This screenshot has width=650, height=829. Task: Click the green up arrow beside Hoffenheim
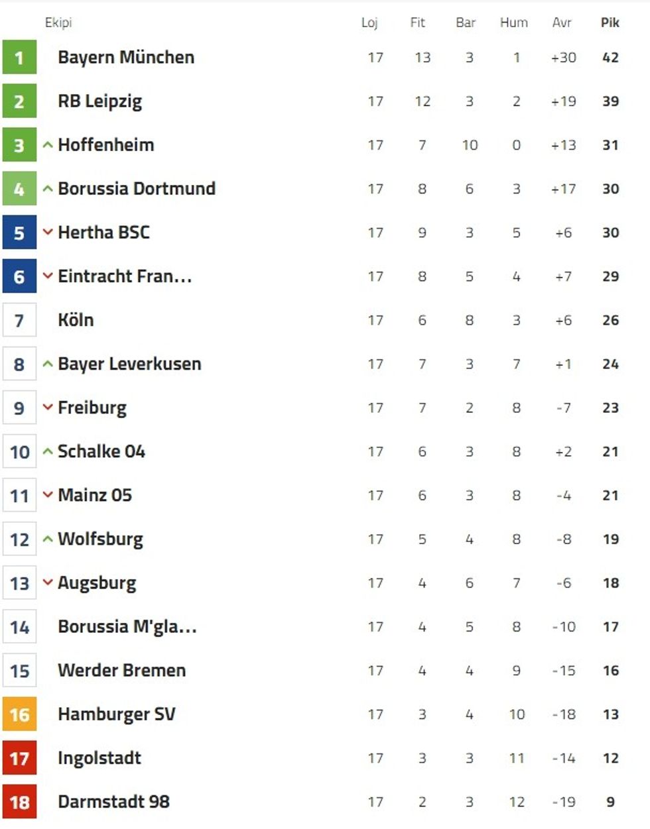coord(48,145)
